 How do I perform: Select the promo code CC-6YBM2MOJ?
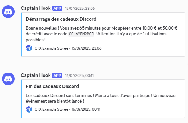point(81,34)
